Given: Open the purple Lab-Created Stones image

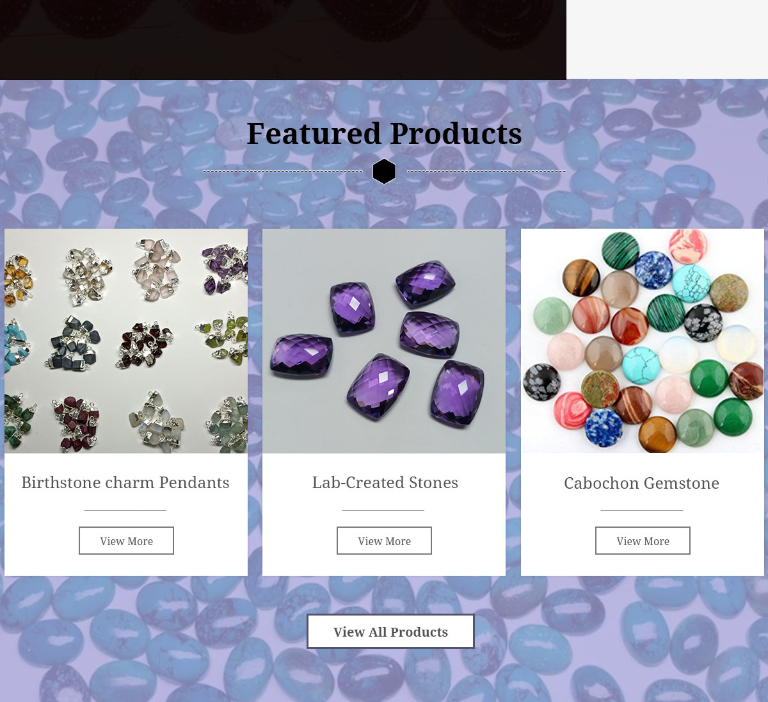Looking at the screenshot, I should tap(384, 341).
